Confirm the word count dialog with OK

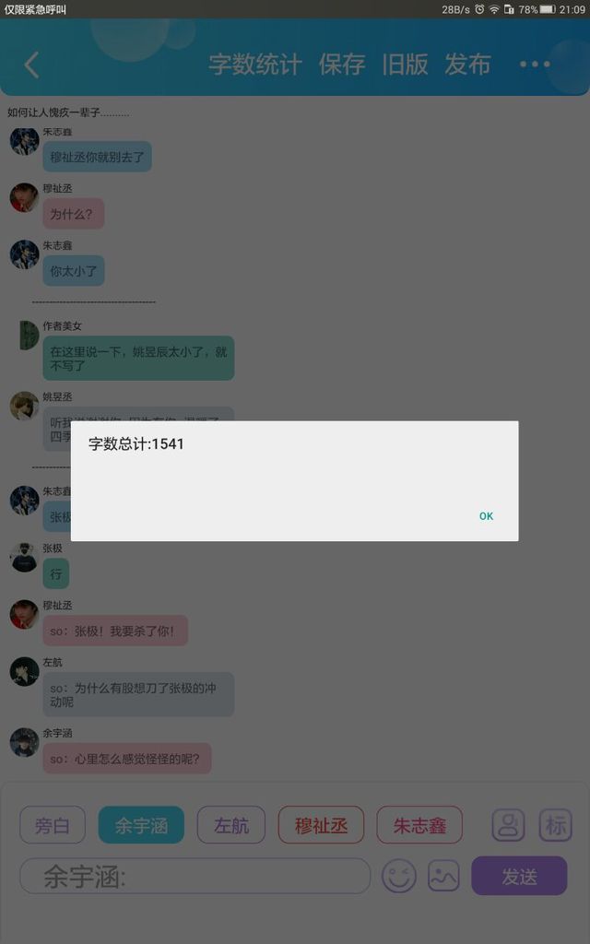coord(486,516)
